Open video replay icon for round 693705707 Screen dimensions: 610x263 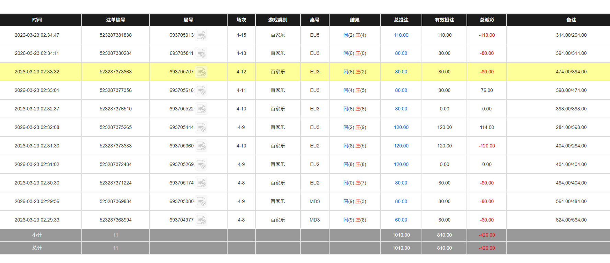(x=201, y=72)
